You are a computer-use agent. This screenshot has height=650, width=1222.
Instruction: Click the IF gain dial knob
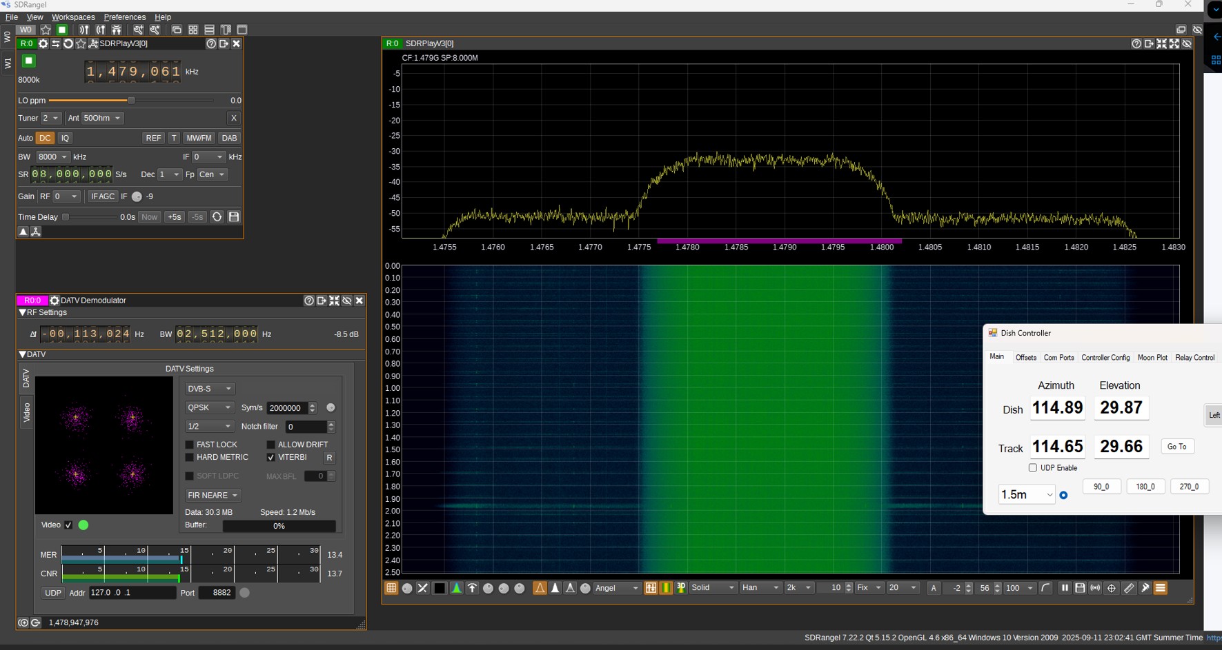pos(137,196)
